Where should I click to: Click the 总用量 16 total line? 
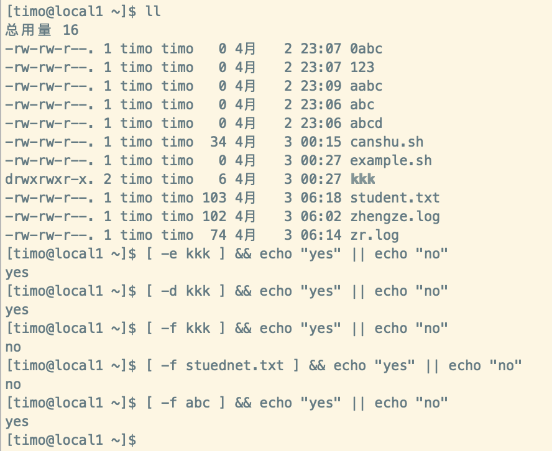pyautogui.click(x=42, y=30)
